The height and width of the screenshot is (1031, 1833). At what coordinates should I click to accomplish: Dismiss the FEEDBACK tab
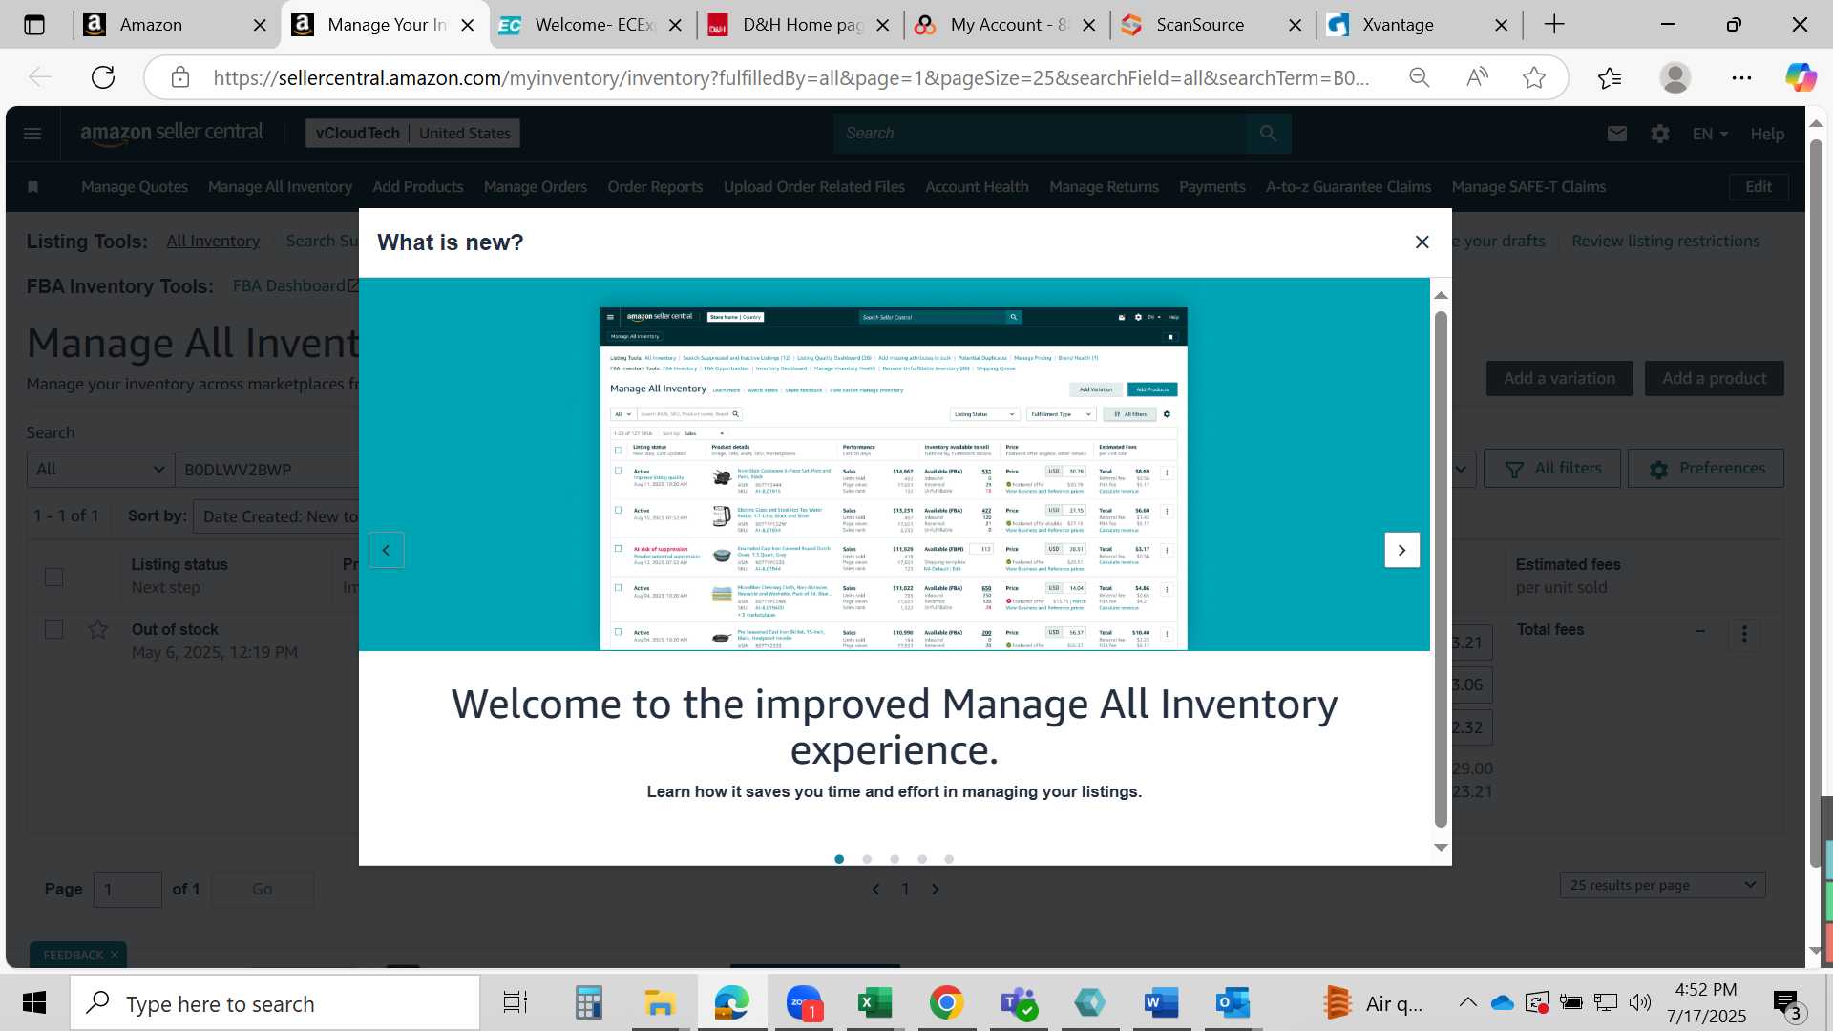tap(115, 955)
